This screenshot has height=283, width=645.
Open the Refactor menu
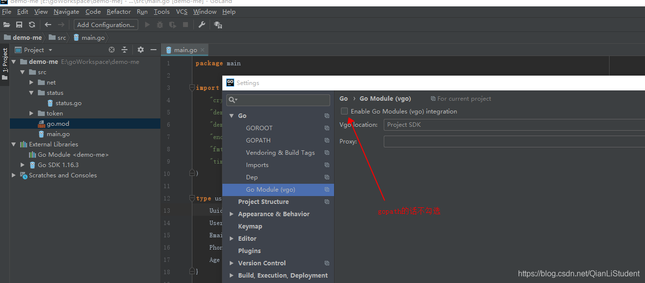tap(119, 11)
